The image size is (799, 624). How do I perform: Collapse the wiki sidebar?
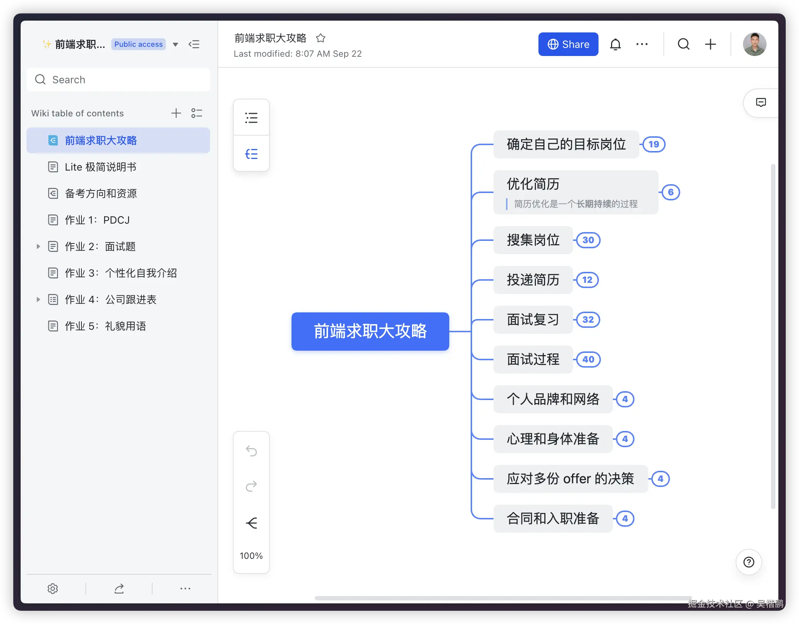194,44
